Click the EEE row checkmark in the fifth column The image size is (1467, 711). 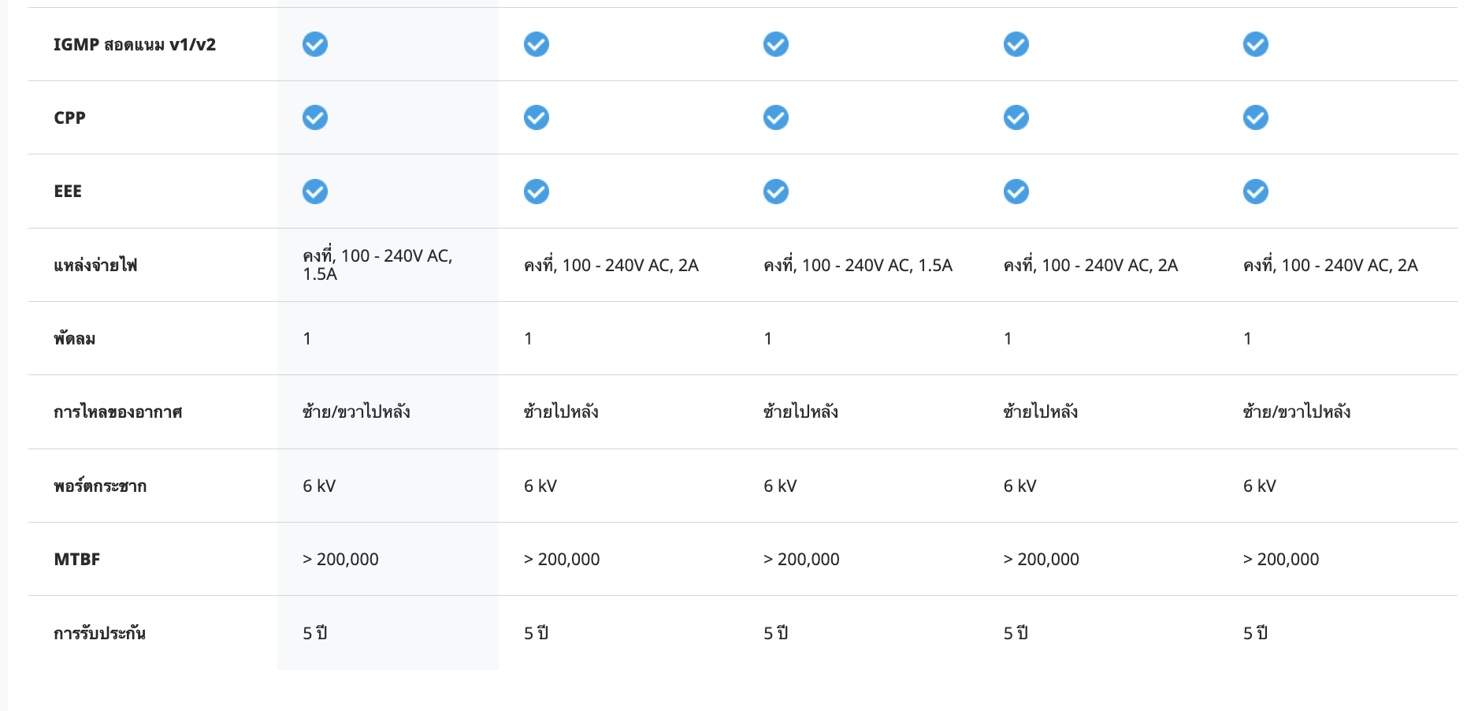point(1255,192)
